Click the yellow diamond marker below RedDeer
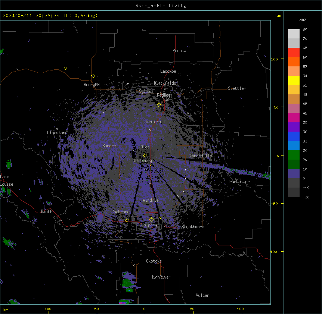 coord(159,105)
